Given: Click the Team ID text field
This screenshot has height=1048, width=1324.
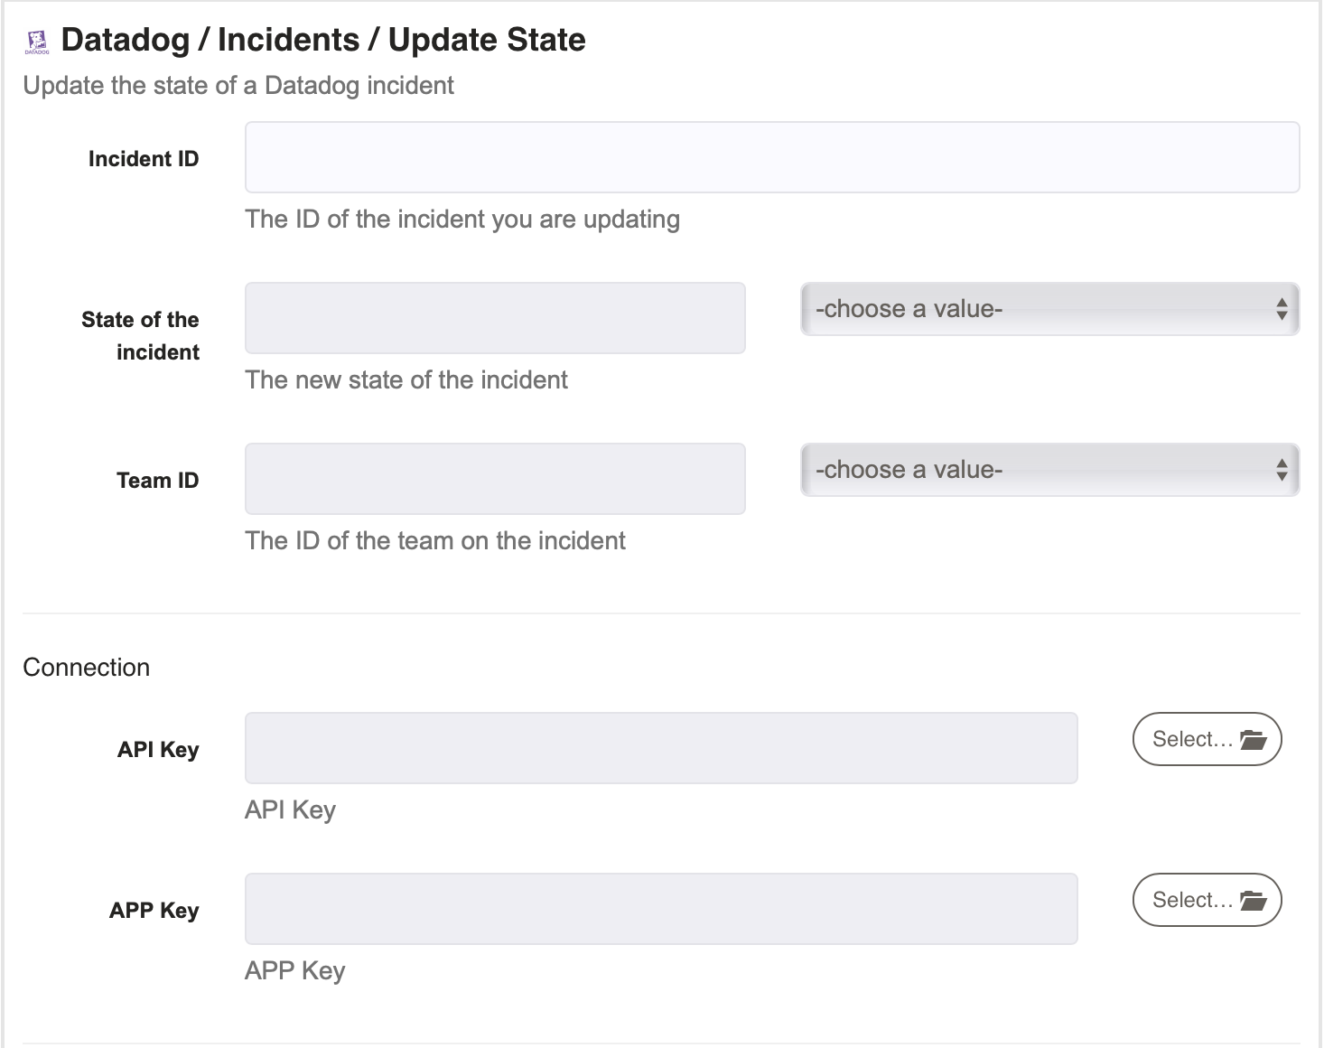Looking at the screenshot, I should click(x=495, y=479).
